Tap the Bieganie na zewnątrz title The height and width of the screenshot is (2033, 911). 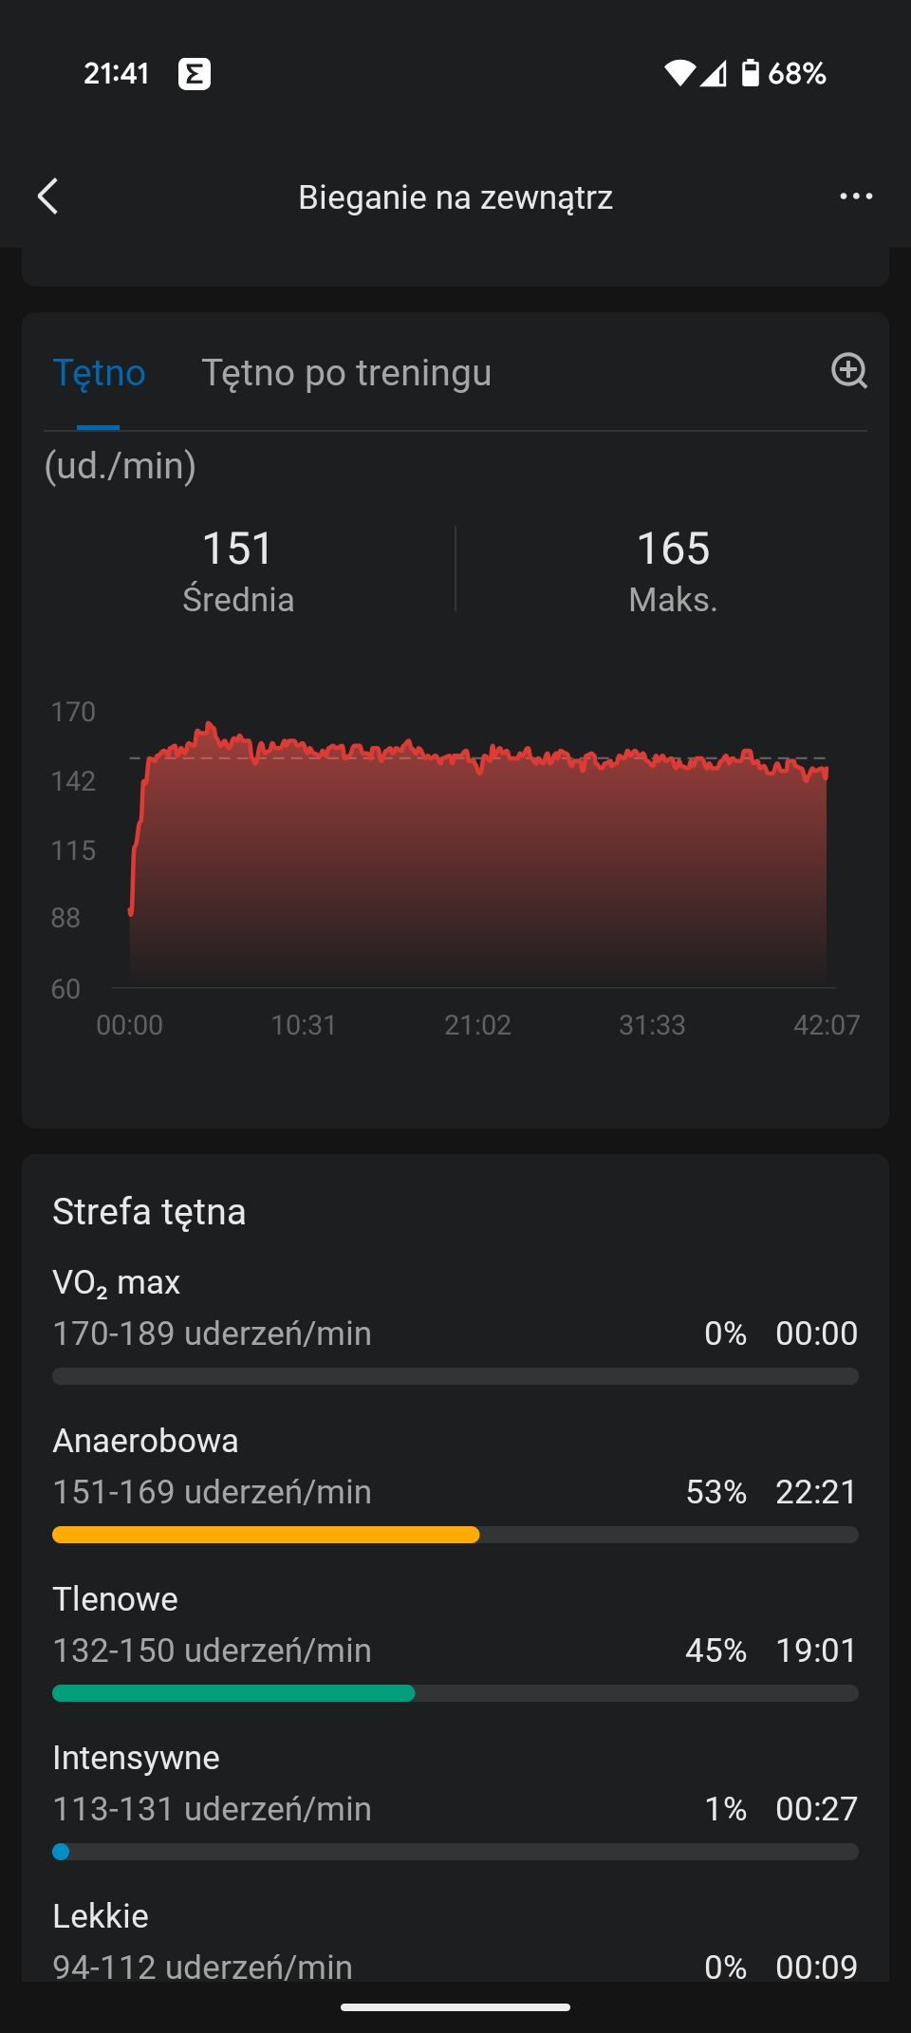455,197
